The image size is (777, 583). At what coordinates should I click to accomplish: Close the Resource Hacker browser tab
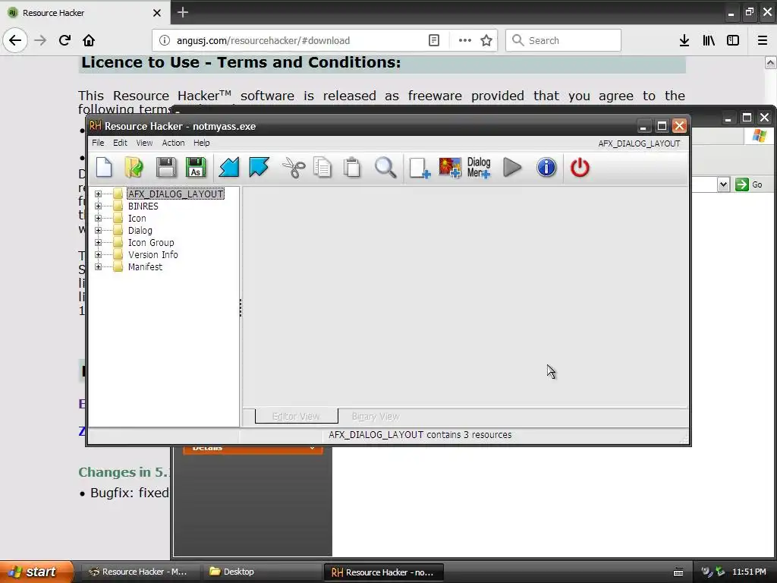(156, 12)
